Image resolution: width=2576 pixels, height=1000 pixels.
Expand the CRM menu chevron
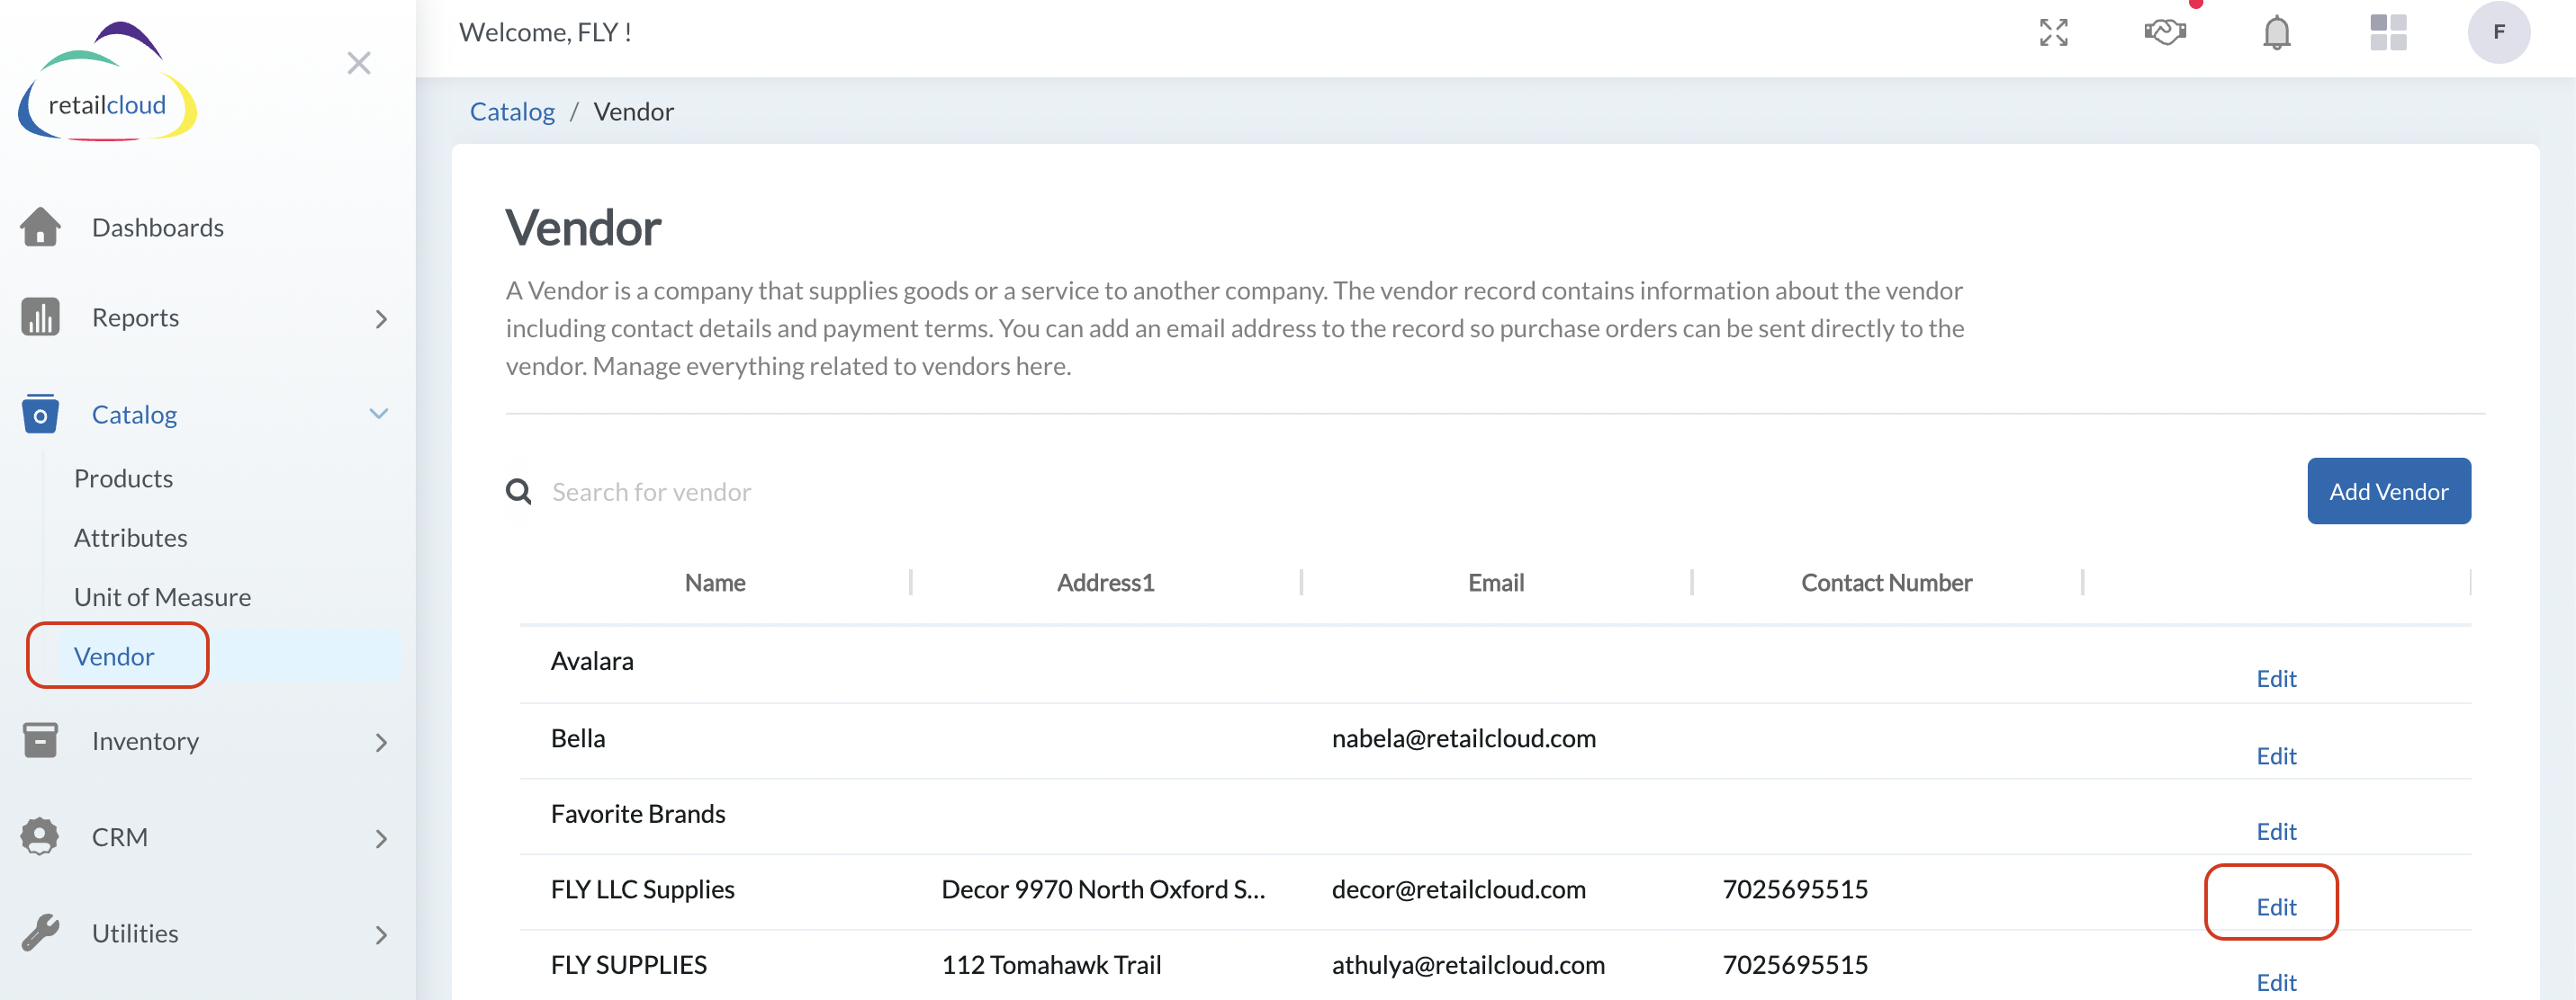coord(381,838)
